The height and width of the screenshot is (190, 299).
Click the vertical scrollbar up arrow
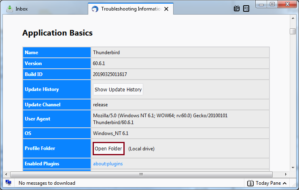pos(293,18)
